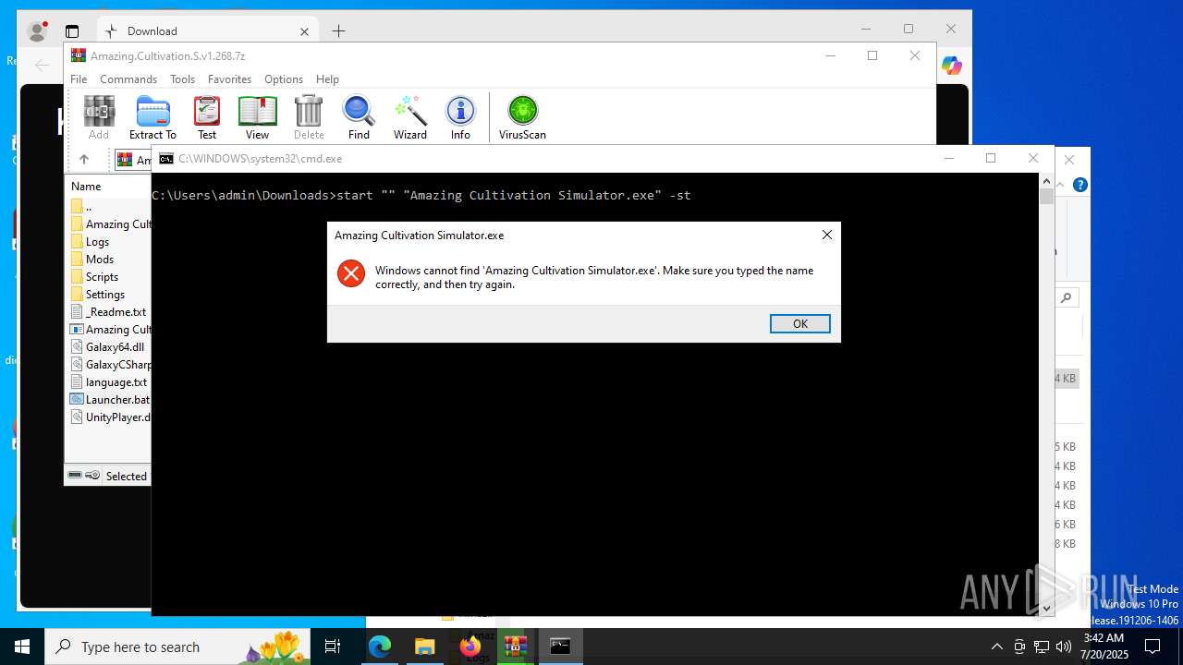Click the taskbar search box
This screenshot has height=665, width=1183.
click(x=177, y=647)
